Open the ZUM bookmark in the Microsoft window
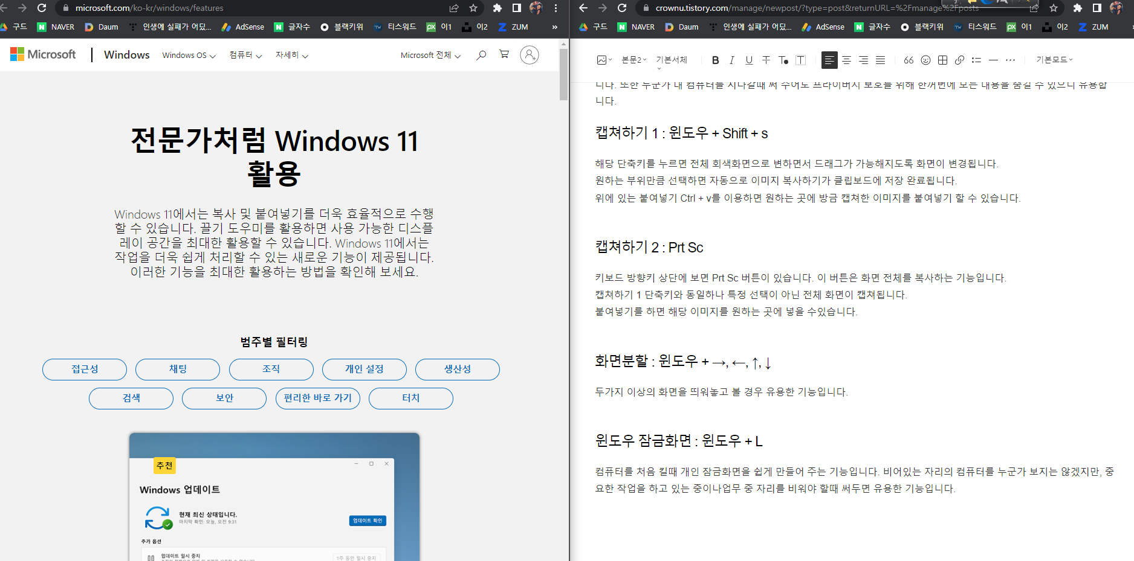Screen dimensions: 1134x561 (x=513, y=27)
